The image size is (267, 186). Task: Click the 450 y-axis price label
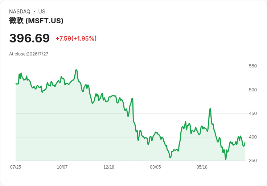pos(253,113)
